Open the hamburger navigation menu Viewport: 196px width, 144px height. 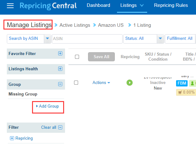(x=10, y=6)
